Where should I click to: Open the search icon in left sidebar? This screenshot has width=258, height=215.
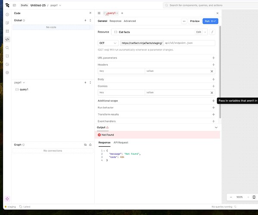coord(7,48)
